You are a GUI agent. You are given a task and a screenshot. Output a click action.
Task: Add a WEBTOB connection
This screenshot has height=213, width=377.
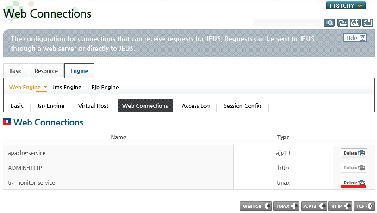(x=256, y=206)
